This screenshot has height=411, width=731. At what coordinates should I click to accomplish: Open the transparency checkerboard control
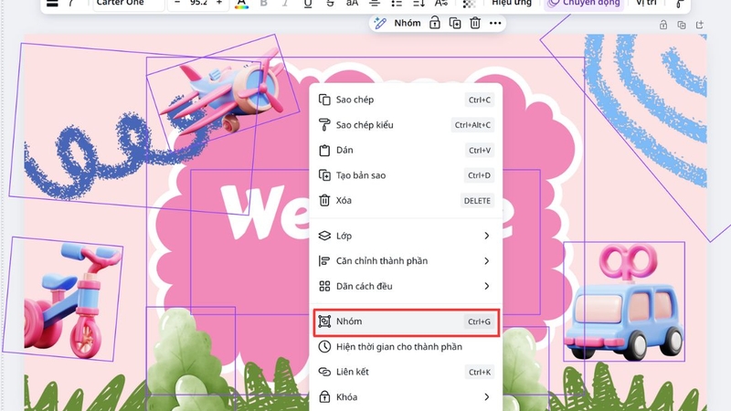(469, 4)
